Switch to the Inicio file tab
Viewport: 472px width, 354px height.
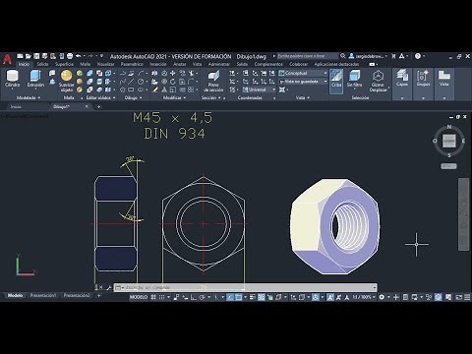click(16, 106)
